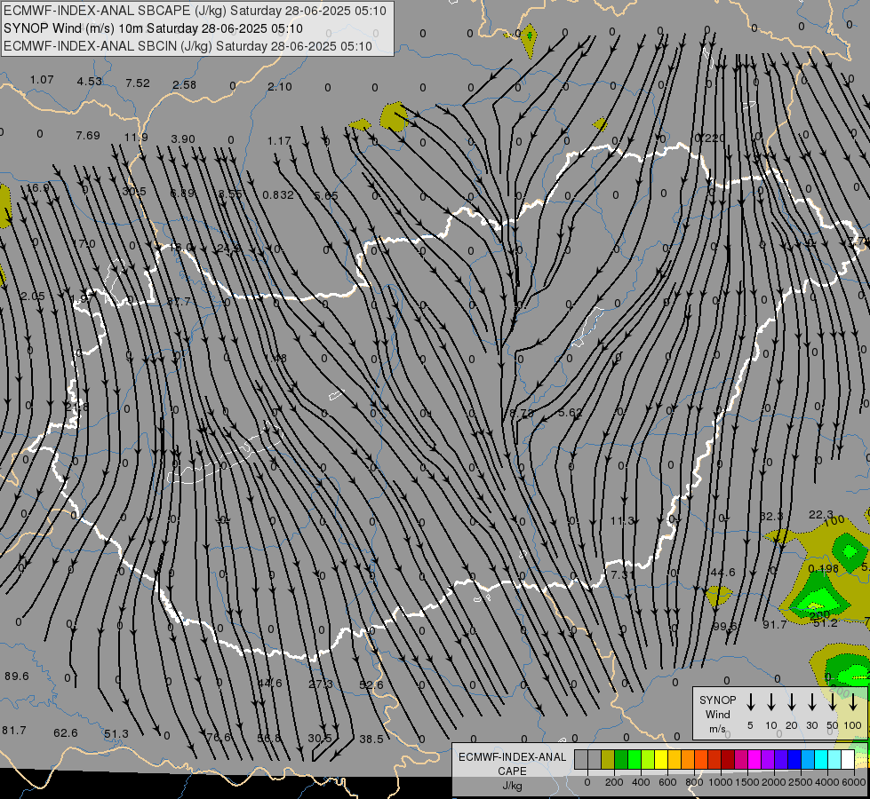Click the SYNOP Wind m/s legend label
The height and width of the screenshot is (799, 870).
pos(717,714)
